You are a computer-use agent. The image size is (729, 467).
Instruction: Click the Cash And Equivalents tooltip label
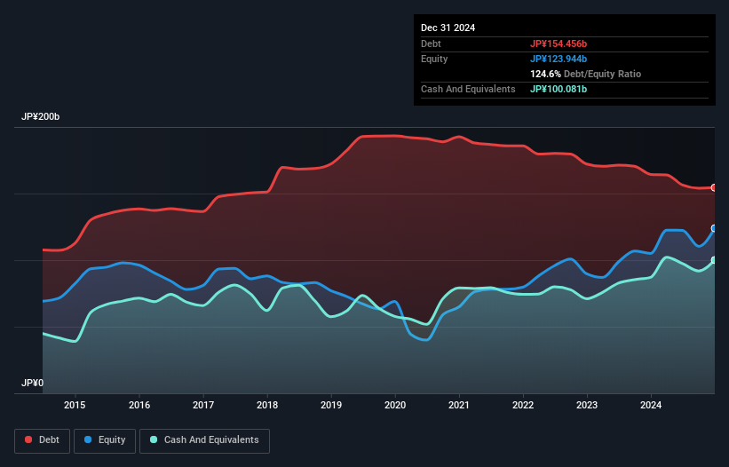click(468, 89)
